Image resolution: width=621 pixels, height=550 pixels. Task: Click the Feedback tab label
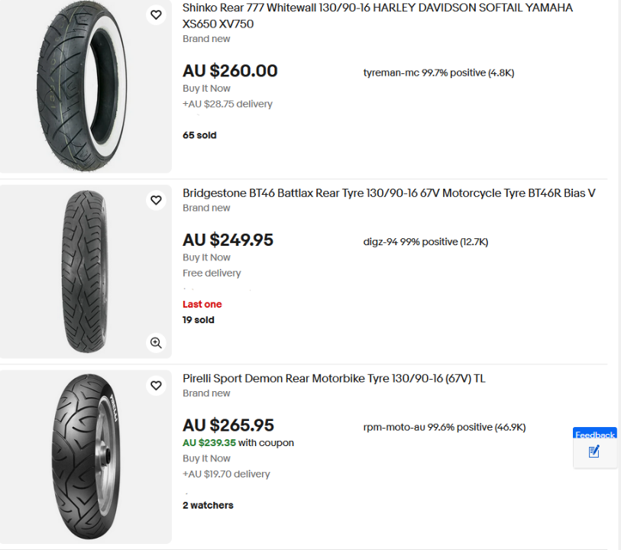[x=595, y=435]
